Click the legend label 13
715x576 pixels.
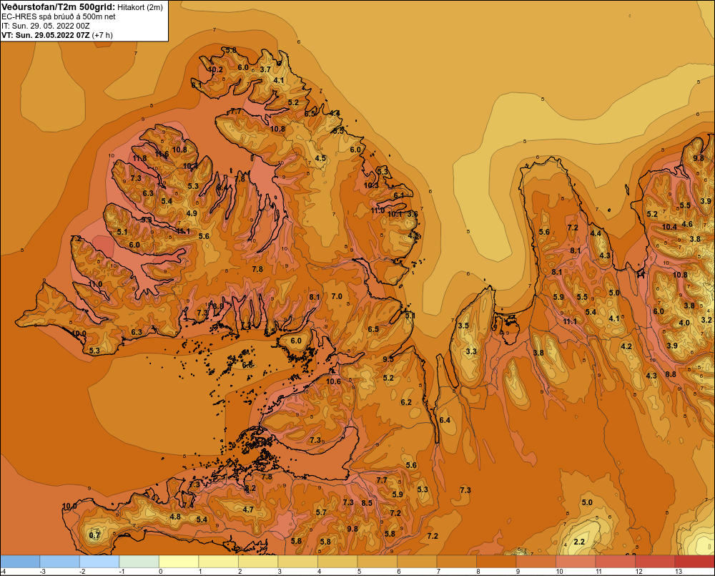tap(679, 572)
